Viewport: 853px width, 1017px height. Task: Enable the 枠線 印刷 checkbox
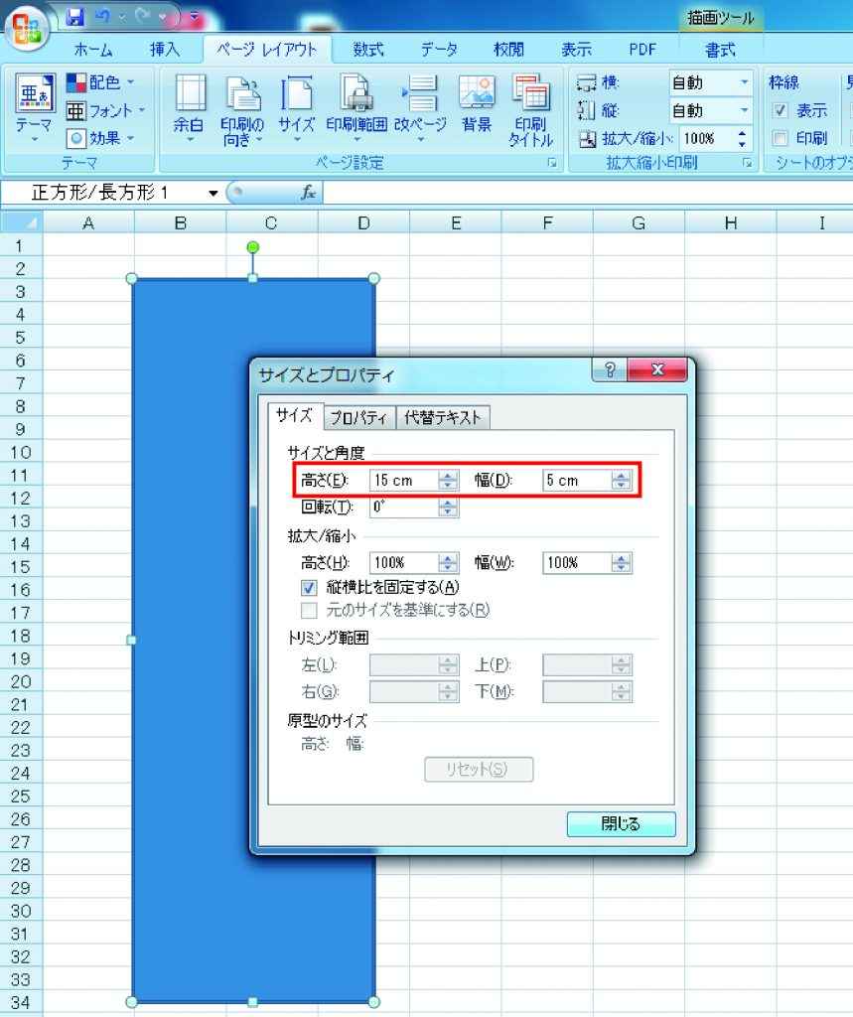point(781,138)
